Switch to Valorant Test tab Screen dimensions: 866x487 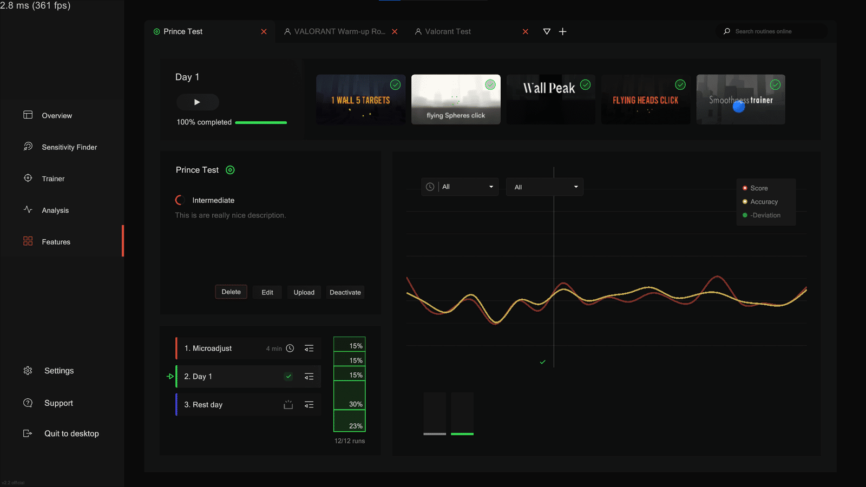(443, 31)
